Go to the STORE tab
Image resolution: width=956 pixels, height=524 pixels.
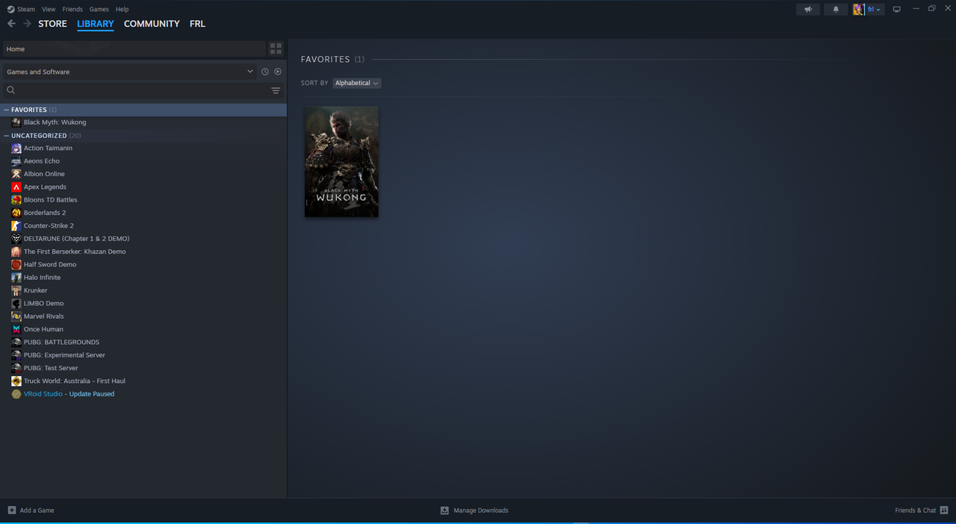tap(52, 24)
